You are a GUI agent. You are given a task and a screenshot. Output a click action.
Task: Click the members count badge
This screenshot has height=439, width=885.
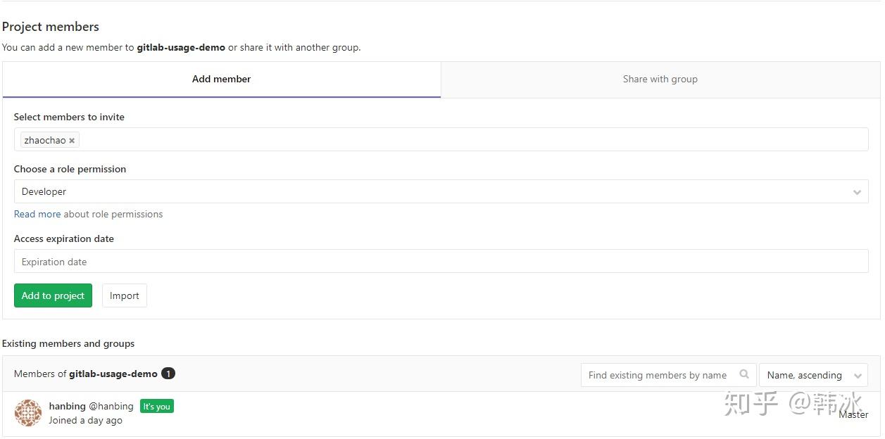point(168,374)
